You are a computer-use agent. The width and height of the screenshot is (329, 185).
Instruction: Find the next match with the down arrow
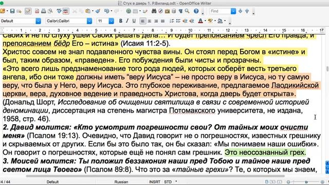(x=241, y=11)
